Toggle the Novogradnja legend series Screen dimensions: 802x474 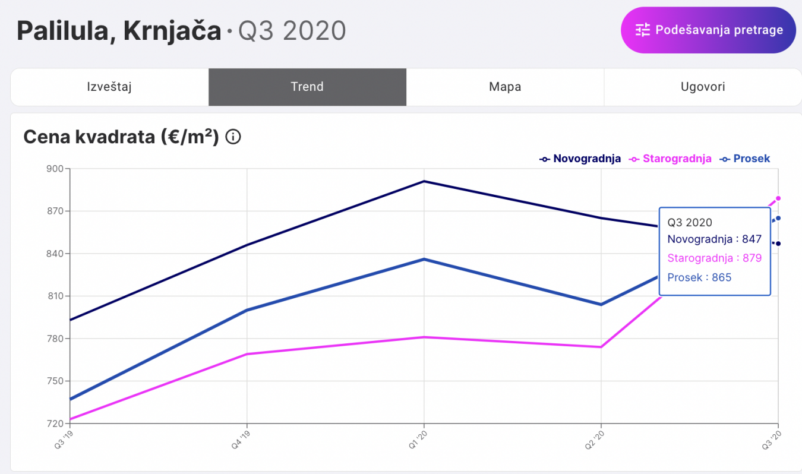pyautogui.click(x=586, y=159)
